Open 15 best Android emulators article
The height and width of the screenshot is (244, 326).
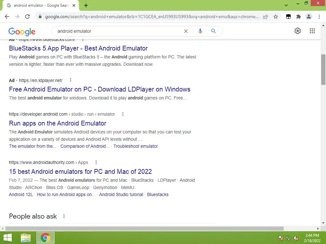pos(80,172)
